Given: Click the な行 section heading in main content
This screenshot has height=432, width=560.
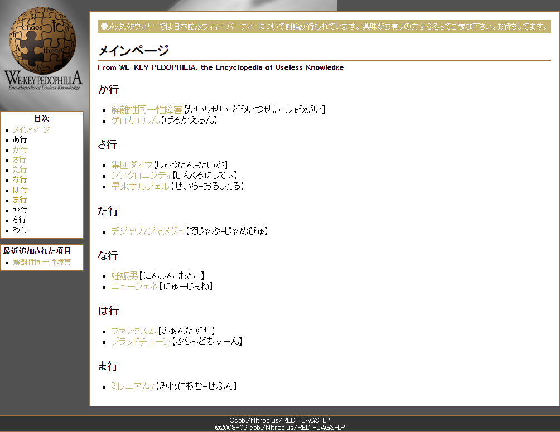Looking at the screenshot, I should (x=108, y=256).
